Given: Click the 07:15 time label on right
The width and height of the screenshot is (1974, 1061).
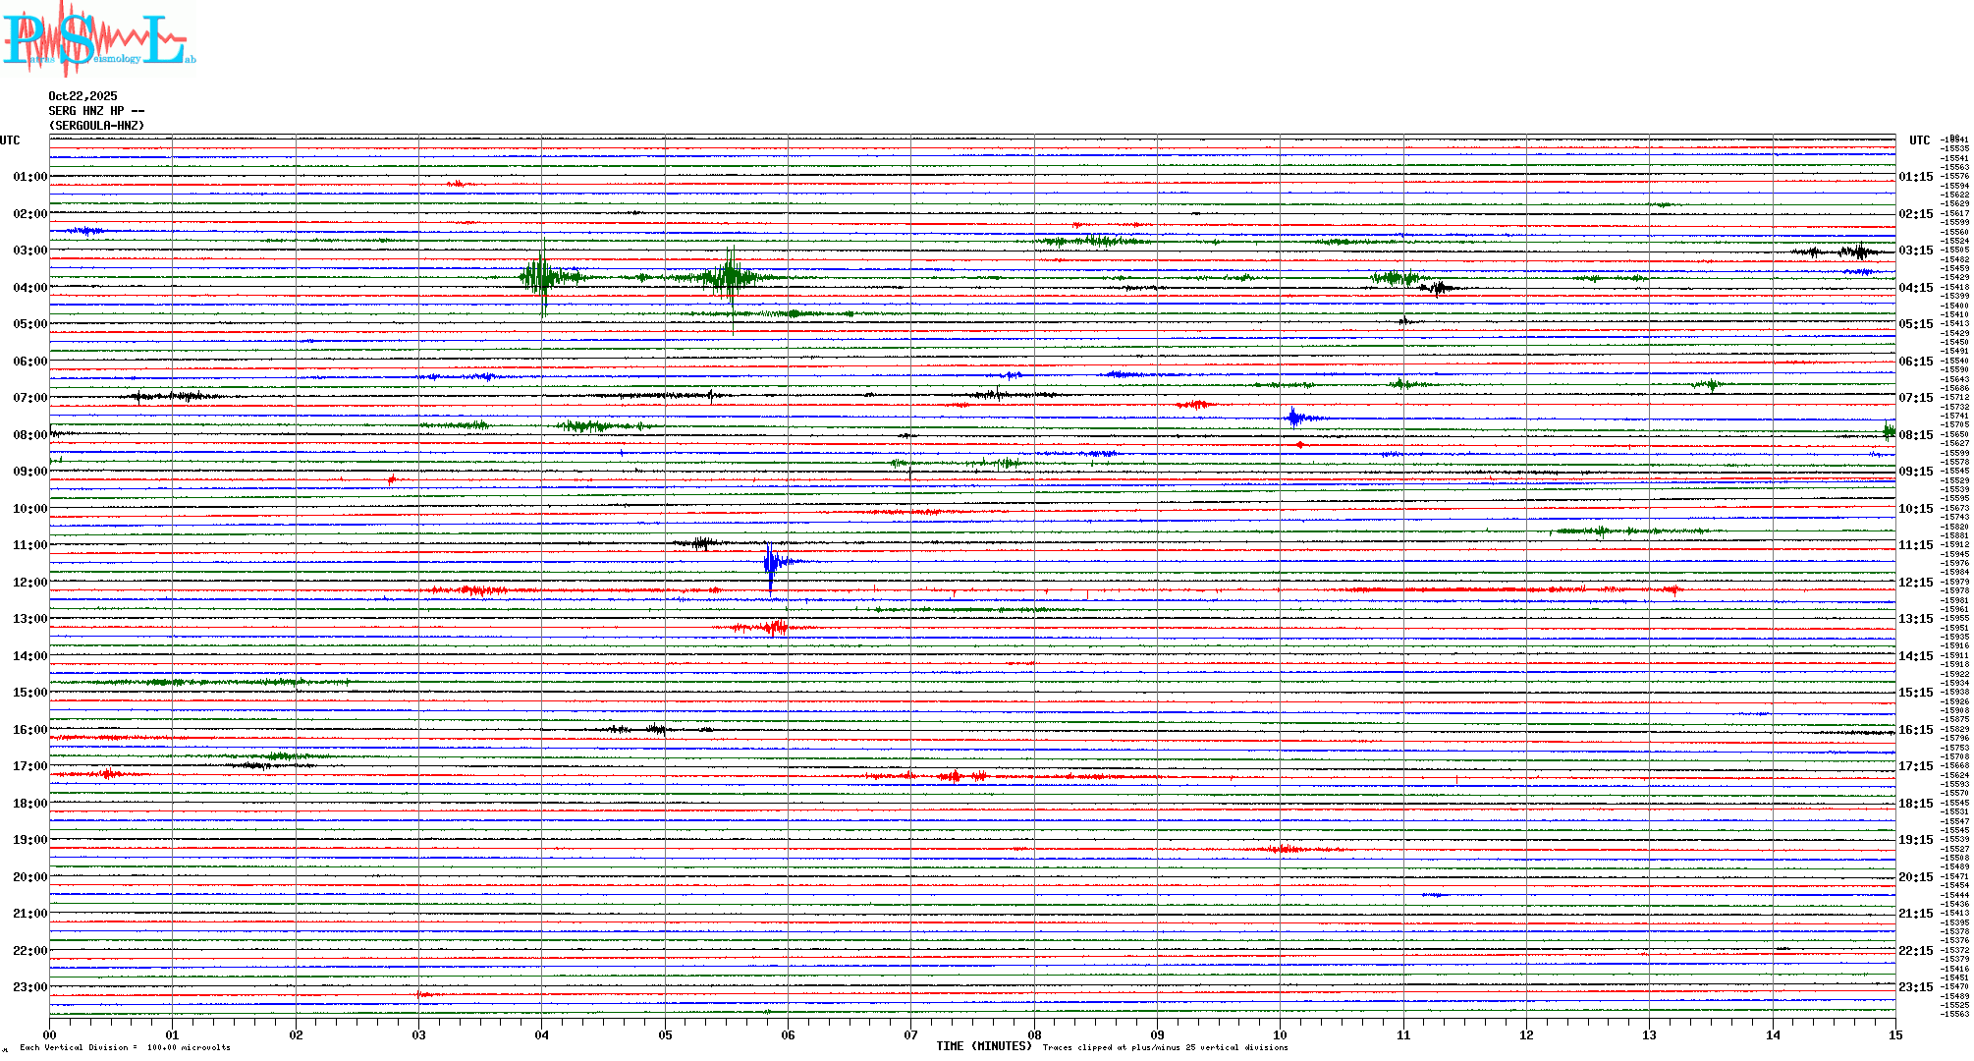Looking at the screenshot, I should click(x=1915, y=398).
